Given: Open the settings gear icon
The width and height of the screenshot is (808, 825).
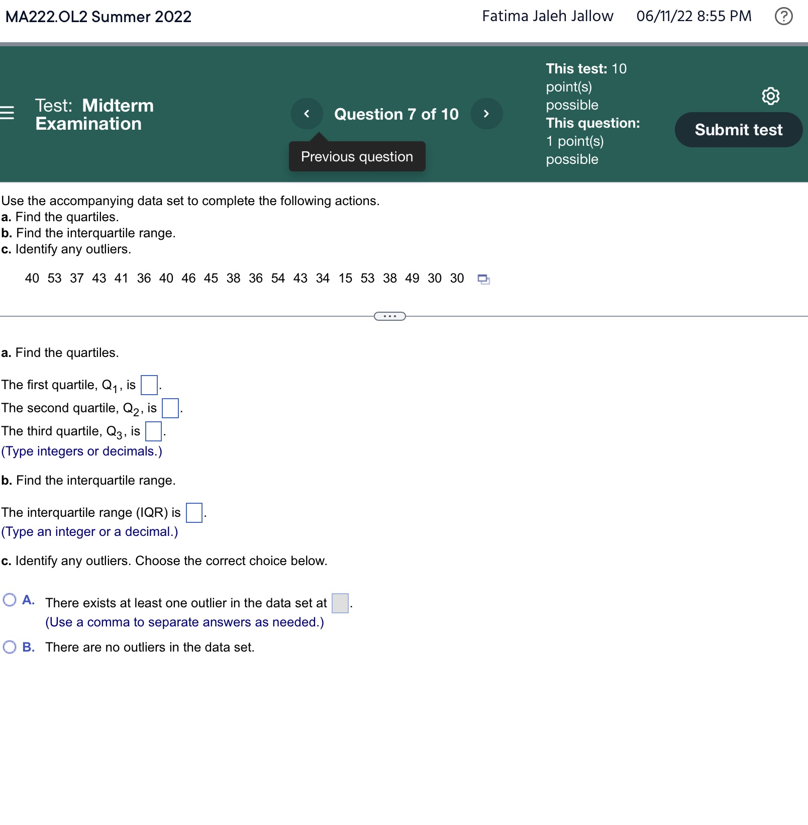Looking at the screenshot, I should pyautogui.click(x=770, y=96).
